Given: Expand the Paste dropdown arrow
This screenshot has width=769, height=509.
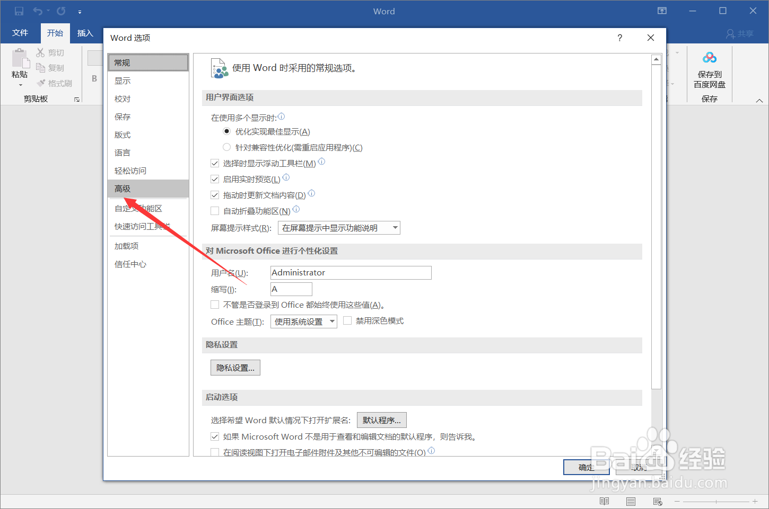Looking at the screenshot, I should pos(20,85).
